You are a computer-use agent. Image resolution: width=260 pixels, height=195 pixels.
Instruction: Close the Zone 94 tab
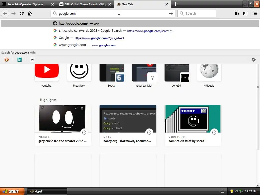53,4
